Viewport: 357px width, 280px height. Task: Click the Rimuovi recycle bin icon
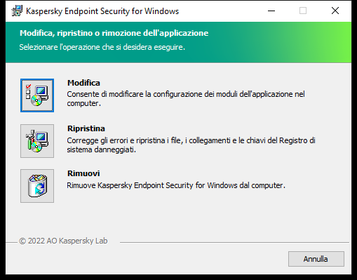click(x=37, y=186)
